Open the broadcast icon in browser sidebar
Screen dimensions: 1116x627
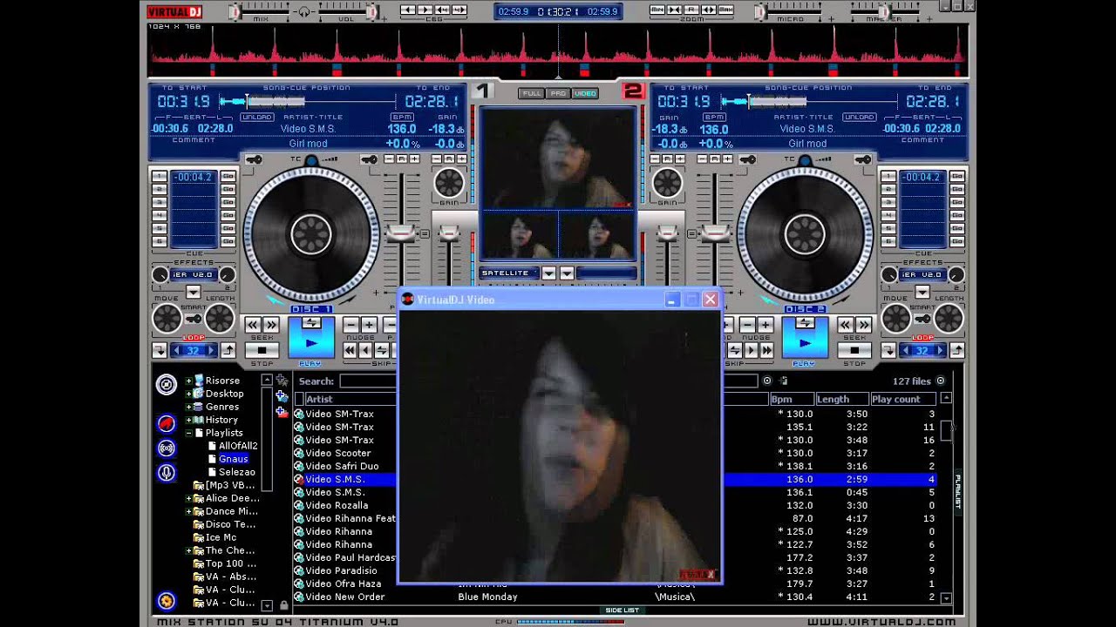point(166,448)
